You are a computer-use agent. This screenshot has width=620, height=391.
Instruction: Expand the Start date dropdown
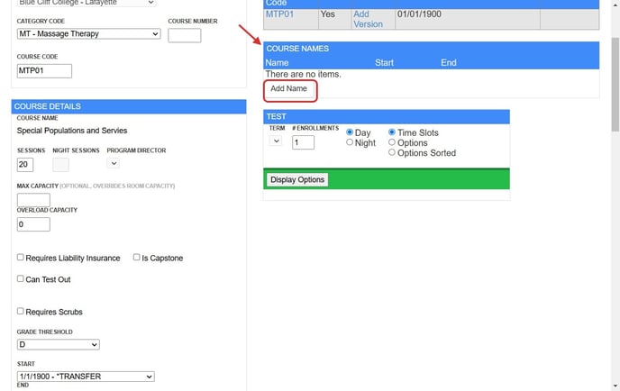coord(86,377)
